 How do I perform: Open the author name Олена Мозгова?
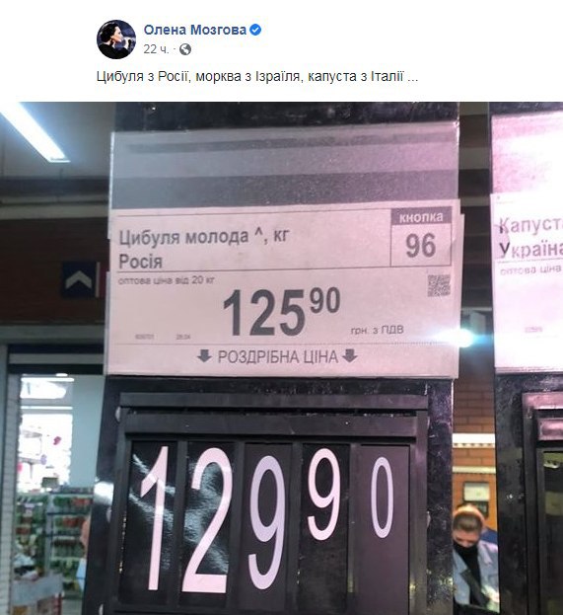click(194, 30)
